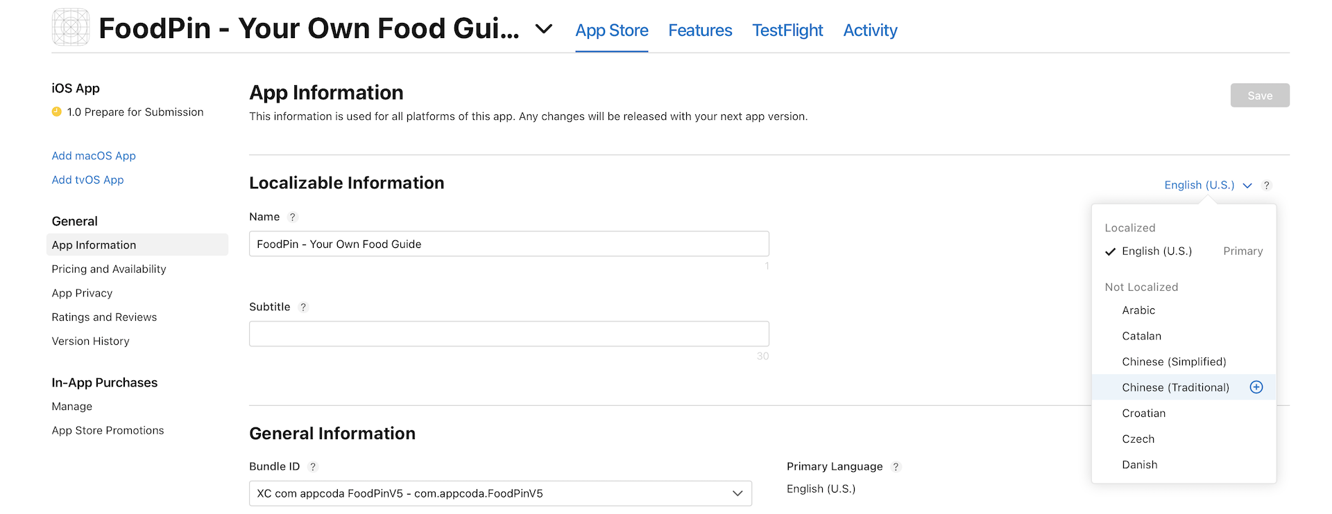Select Chinese (Simplified) from language list

[1173, 361]
